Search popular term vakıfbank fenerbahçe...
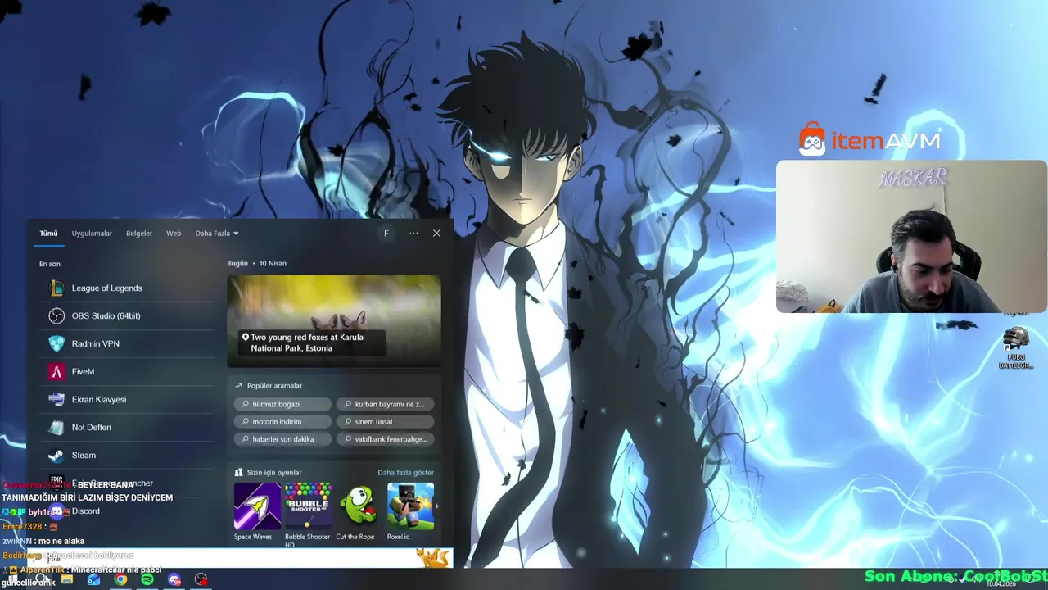 (385, 439)
